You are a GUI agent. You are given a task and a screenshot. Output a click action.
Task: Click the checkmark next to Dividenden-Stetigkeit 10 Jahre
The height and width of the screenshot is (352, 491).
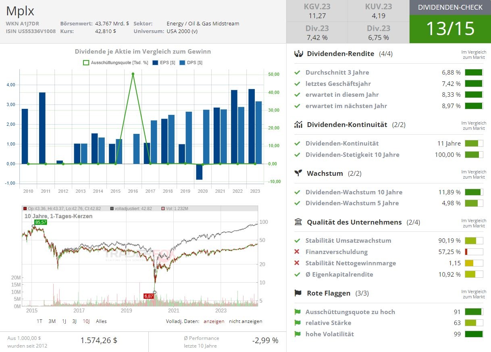[x=297, y=155]
